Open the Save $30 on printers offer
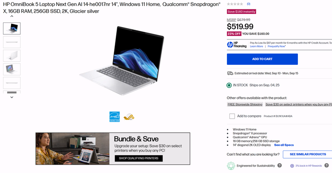This screenshot has height=173, width=332. [x=298, y=104]
